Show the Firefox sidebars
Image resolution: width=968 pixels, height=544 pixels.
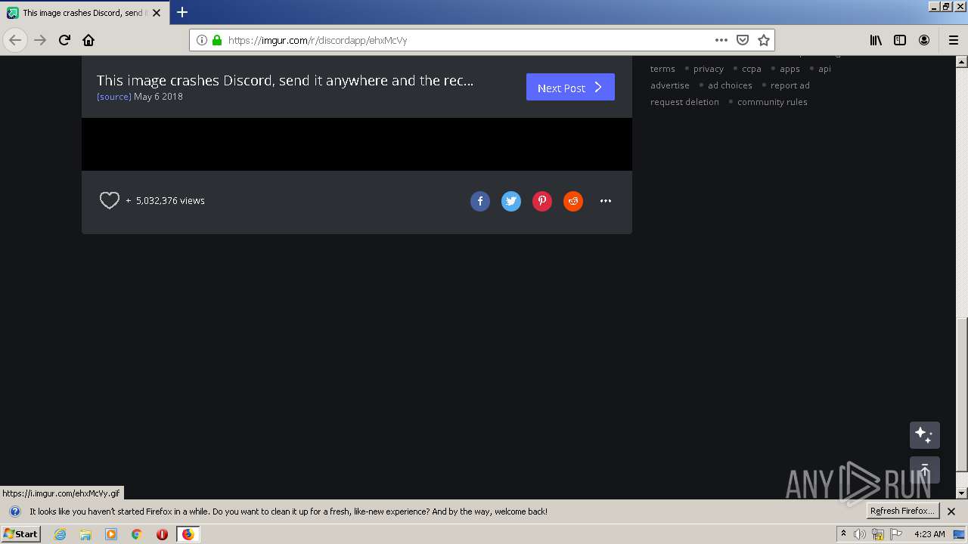click(900, 40)
